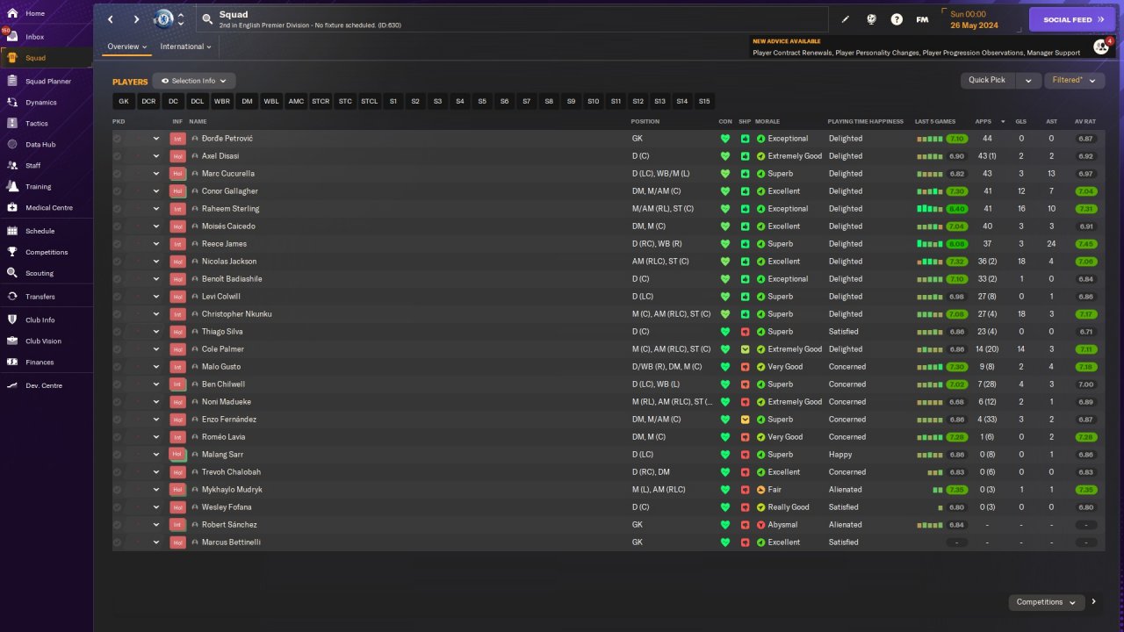The width and height of the screenshot is (1124, 632).
Task: Toggle selection circle for Reece James
Action: [118, 244]
